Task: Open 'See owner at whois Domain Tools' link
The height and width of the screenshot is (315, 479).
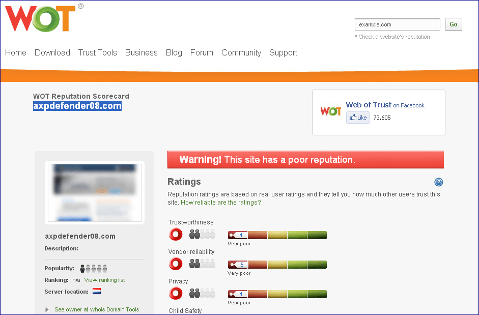Action: coord(97,309)
